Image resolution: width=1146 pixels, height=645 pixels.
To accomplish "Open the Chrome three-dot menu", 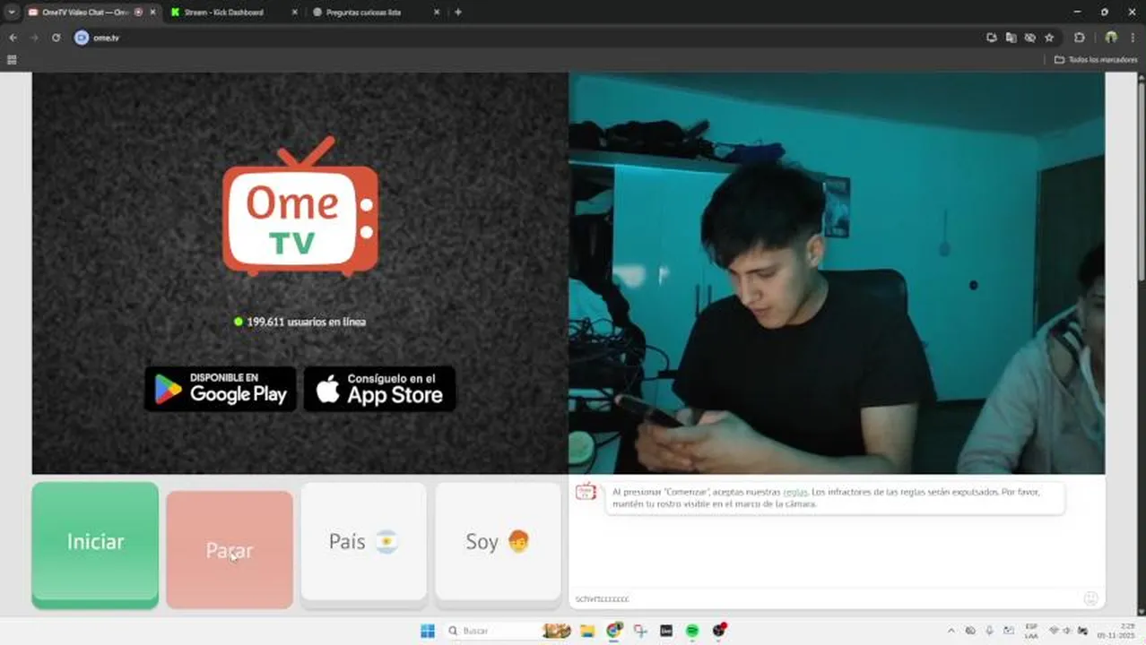I will pyautogui.click(x=1132, y=38).
